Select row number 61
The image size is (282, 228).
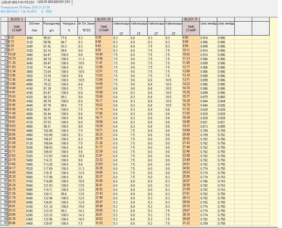point(4,223)
